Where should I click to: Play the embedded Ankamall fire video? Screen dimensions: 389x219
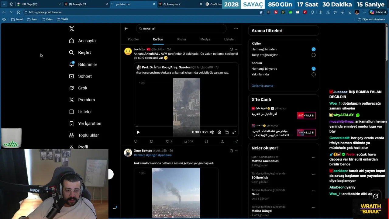[138, 132]
